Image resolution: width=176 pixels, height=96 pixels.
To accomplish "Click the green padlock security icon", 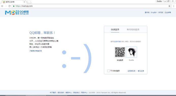I will (14, 6).
